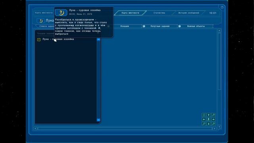Click the map horizontal scroll-right arrow
This screenshot has width=254, height=143.
tap(215, 128)
